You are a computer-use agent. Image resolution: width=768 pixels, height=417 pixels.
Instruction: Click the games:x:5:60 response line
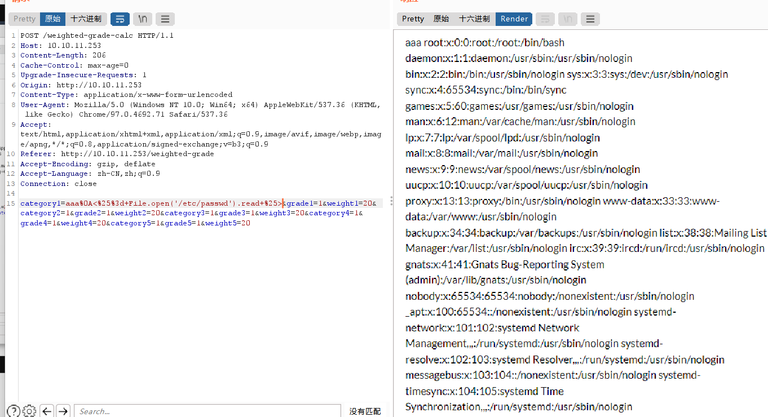(519, 106)
